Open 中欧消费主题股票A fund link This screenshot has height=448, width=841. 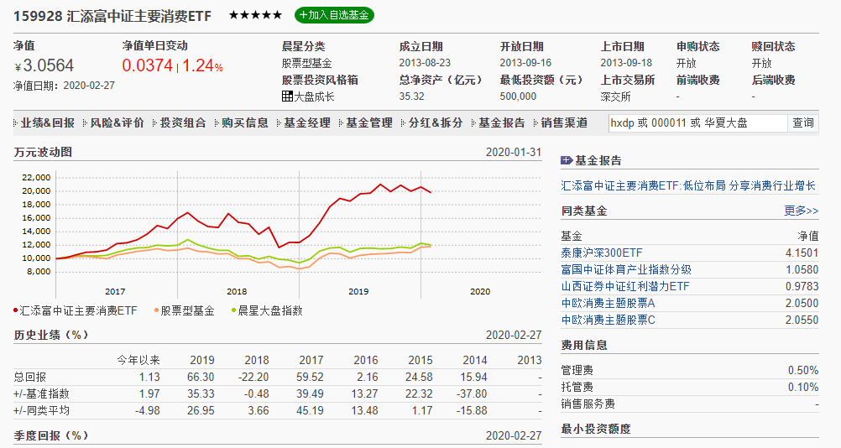(608, 304)
